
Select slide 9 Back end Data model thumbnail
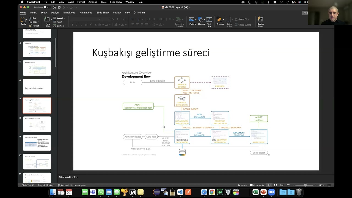coord(37,143)
